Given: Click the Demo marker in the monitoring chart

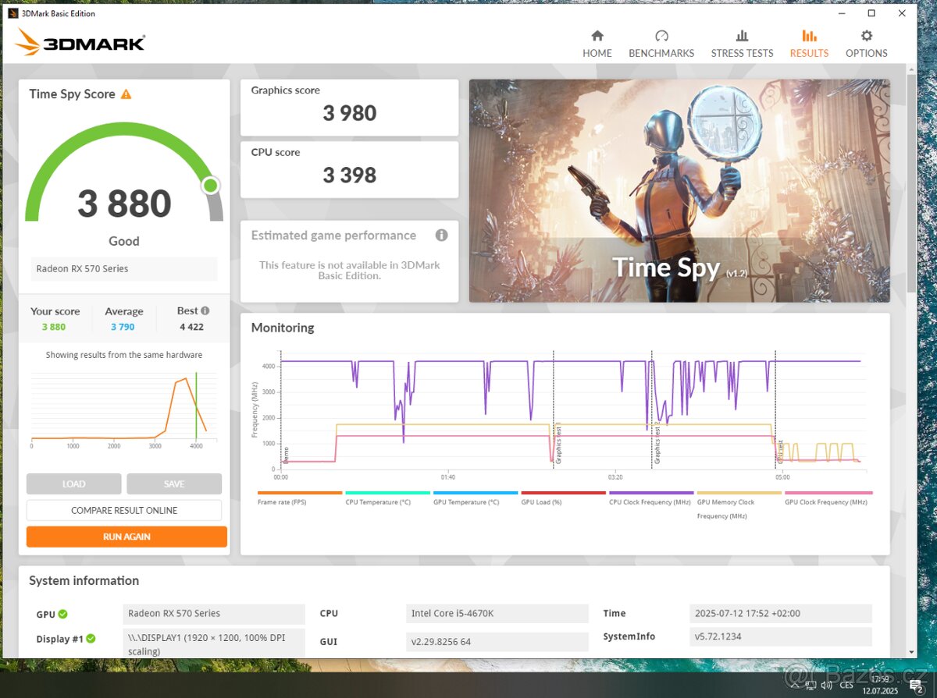Looking at the screenshot, I should (x=285, y=455).
